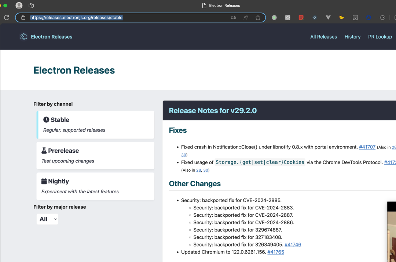Screen dimensions: 396x262
Task: Open History in navigation
Action: click(352, 37)
